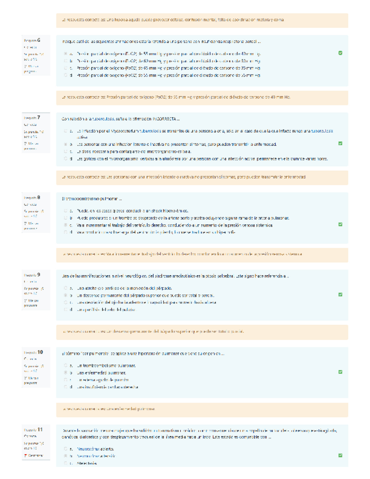This screenshot has height=479, width=370.
Task: Click feedback about latent infection correct answer
Action: (x=202, y=177)
